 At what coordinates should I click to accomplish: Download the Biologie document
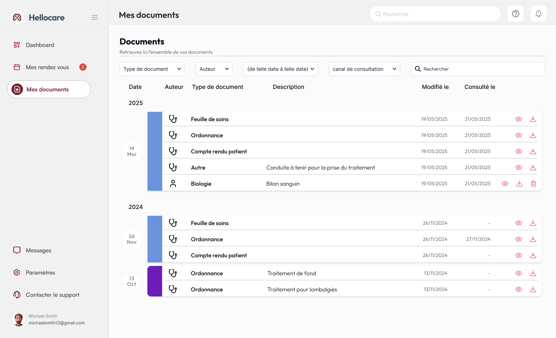click(x=519, y=184)
